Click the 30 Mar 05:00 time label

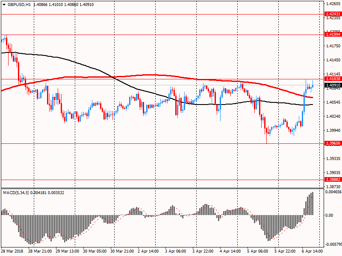[94, 251]
